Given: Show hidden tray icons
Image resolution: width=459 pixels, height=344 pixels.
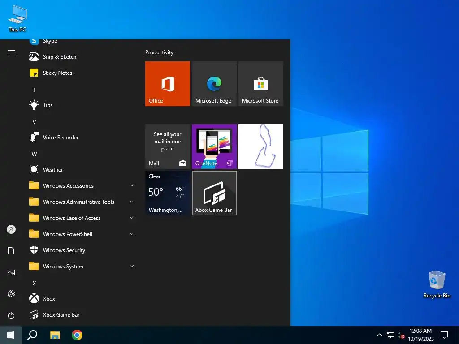Looking at the screenshot, I should (379, 335).
